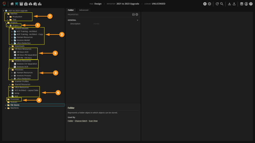Screen dimensions: 255x143
Task: Expand the Downloads folder node
Action: [10, 46]
